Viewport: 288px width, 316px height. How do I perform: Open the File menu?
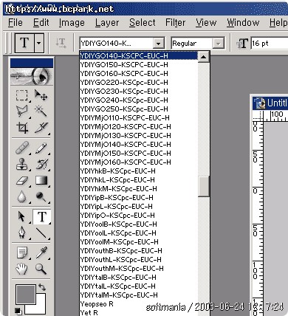point(16,23)
